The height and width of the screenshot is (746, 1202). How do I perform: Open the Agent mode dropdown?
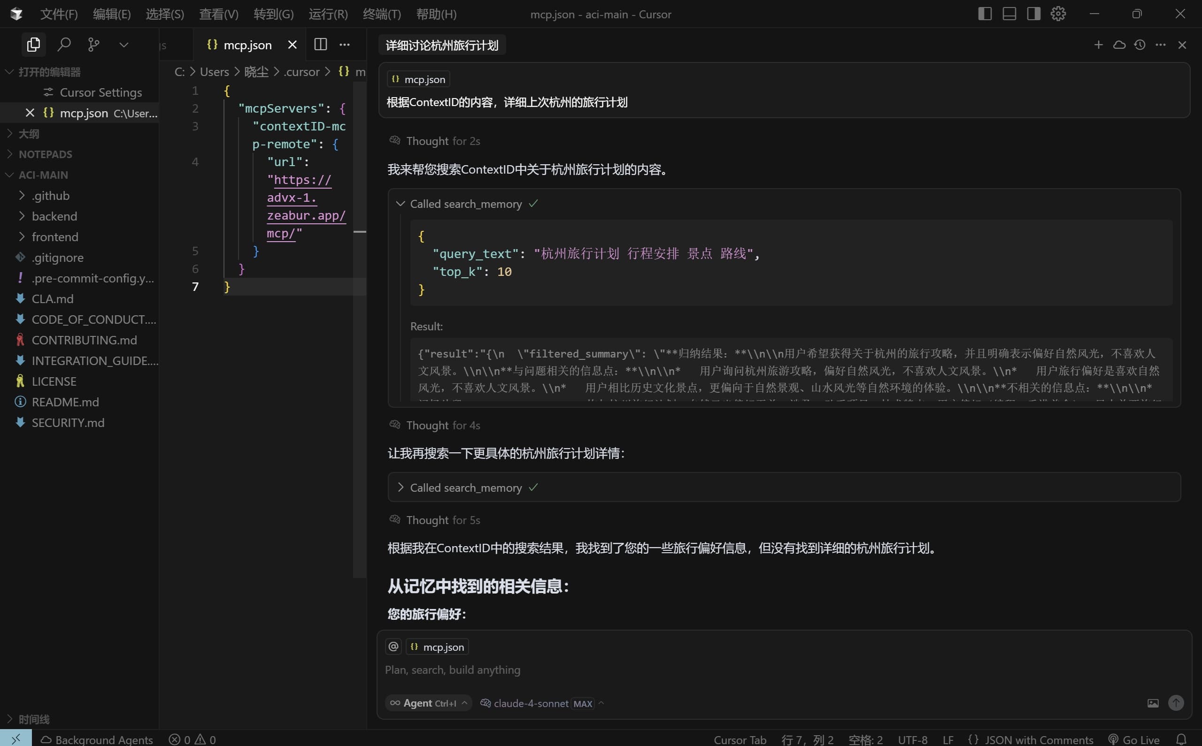pos(429,703)
